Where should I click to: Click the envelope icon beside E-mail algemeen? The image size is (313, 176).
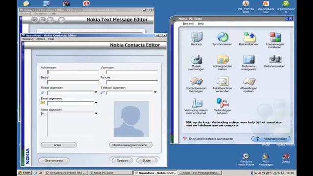[x=43, y=103]
